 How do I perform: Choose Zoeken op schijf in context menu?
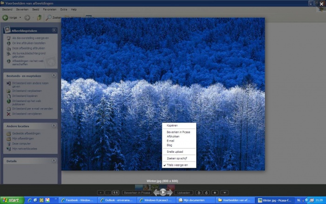pos(179,158)
